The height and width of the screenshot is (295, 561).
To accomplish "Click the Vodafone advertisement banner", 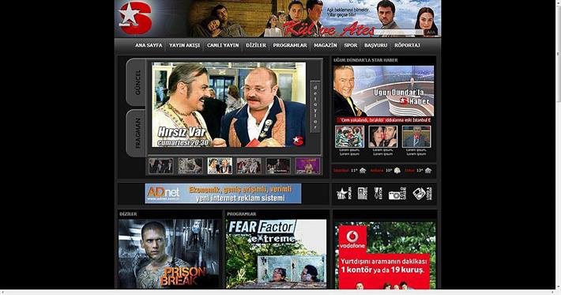I will [x=386, y=255].
